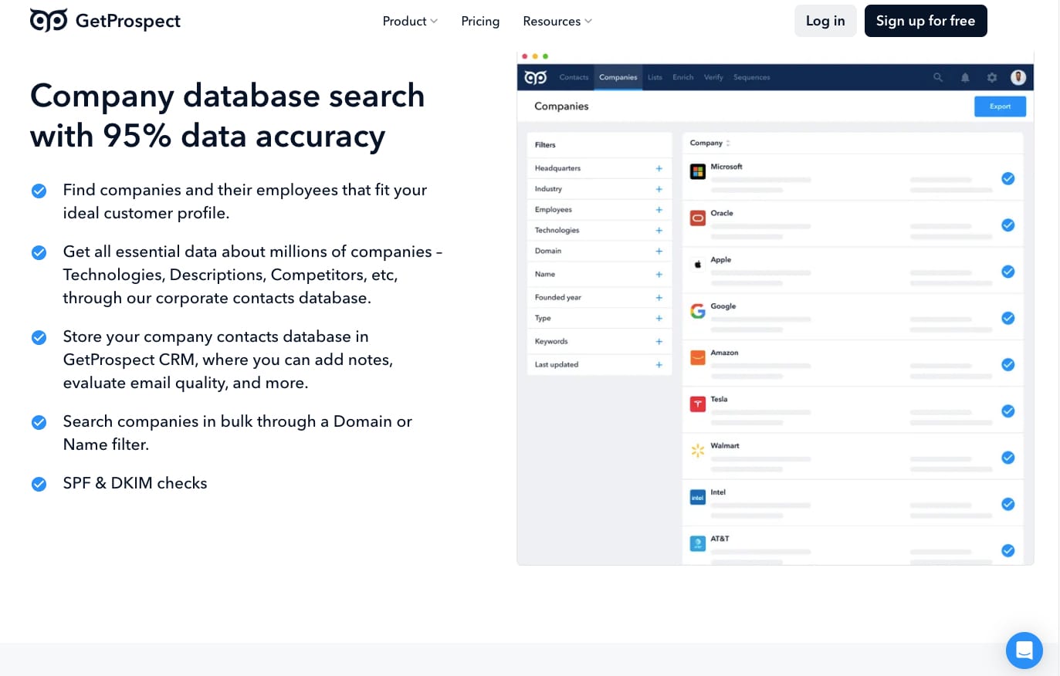
Task: Click the search magnifier in app header
Action: (938, 77)
